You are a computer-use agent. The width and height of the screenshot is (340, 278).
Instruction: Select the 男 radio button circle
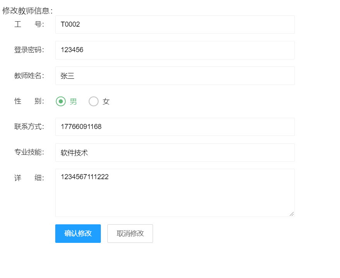click(61, 102)
